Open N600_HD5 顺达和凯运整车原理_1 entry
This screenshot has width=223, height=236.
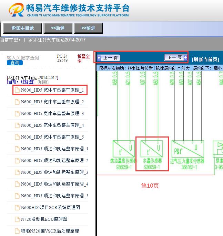(54, 149)
